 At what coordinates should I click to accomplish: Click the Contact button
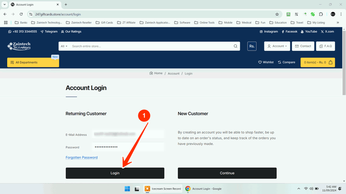pyautogui.click(x=303, y=46)
